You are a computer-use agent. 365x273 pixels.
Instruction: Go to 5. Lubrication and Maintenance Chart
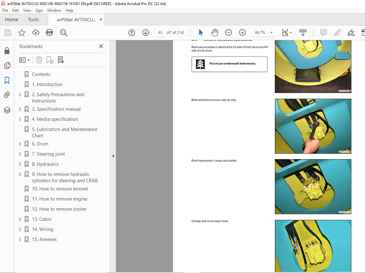point(65,133)
